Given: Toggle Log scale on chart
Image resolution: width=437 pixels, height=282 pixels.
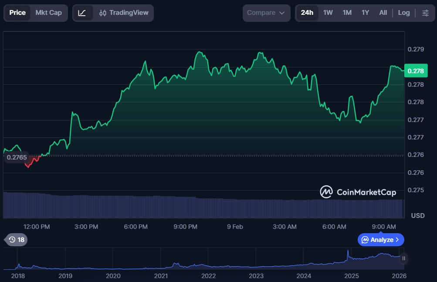Looking at the screenshot, I should tap(403, 13).
